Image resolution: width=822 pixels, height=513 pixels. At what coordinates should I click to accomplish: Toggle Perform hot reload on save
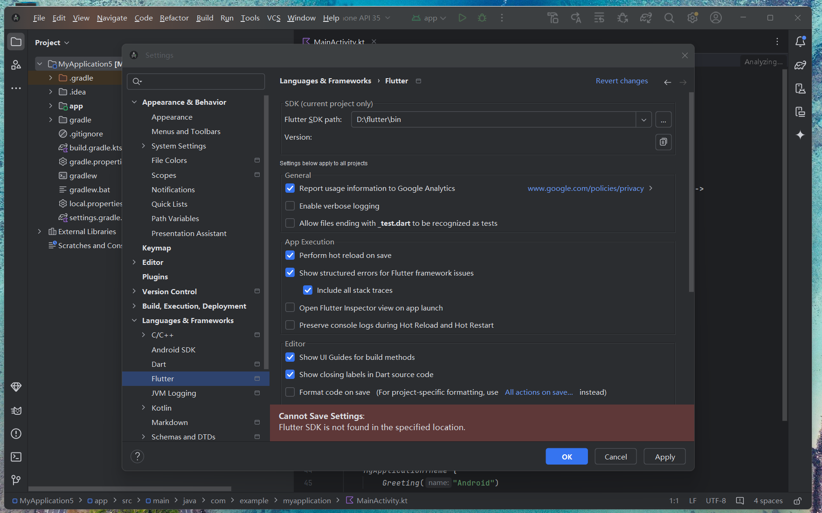tap(290, 255)
